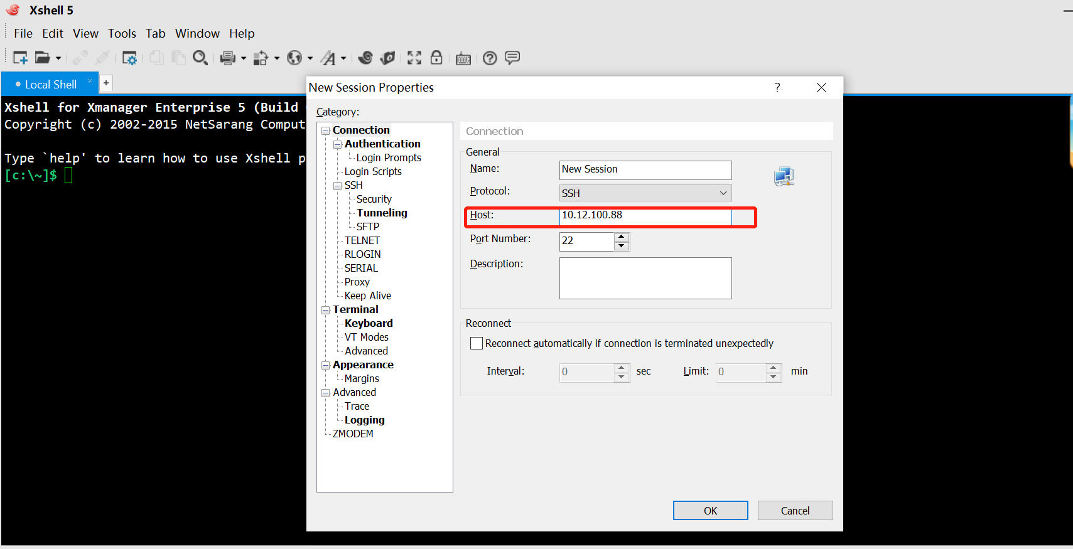Select Keep Alive tree item
The height and width of the screenshot is (549, 1073).
coord(367,296)
